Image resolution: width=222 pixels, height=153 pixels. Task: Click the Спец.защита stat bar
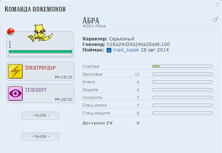click(x=182, y=113)
